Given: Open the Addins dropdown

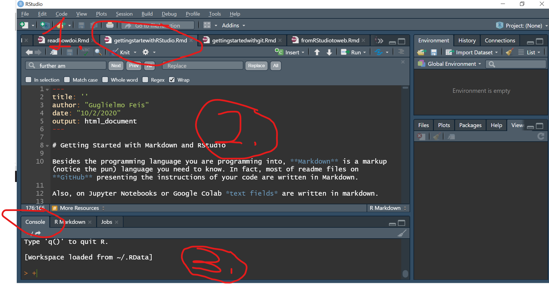Looking at the screenshot, I should pos(233,25).
